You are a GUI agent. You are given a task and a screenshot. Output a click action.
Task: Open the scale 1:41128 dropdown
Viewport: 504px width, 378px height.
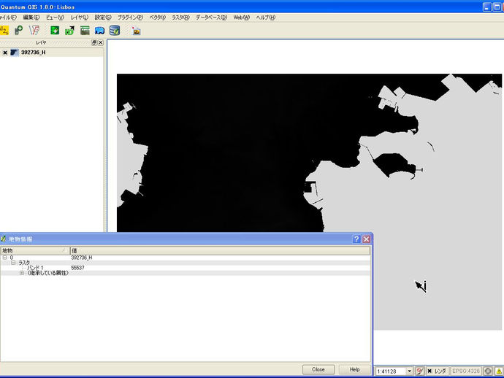pos(410,371)
